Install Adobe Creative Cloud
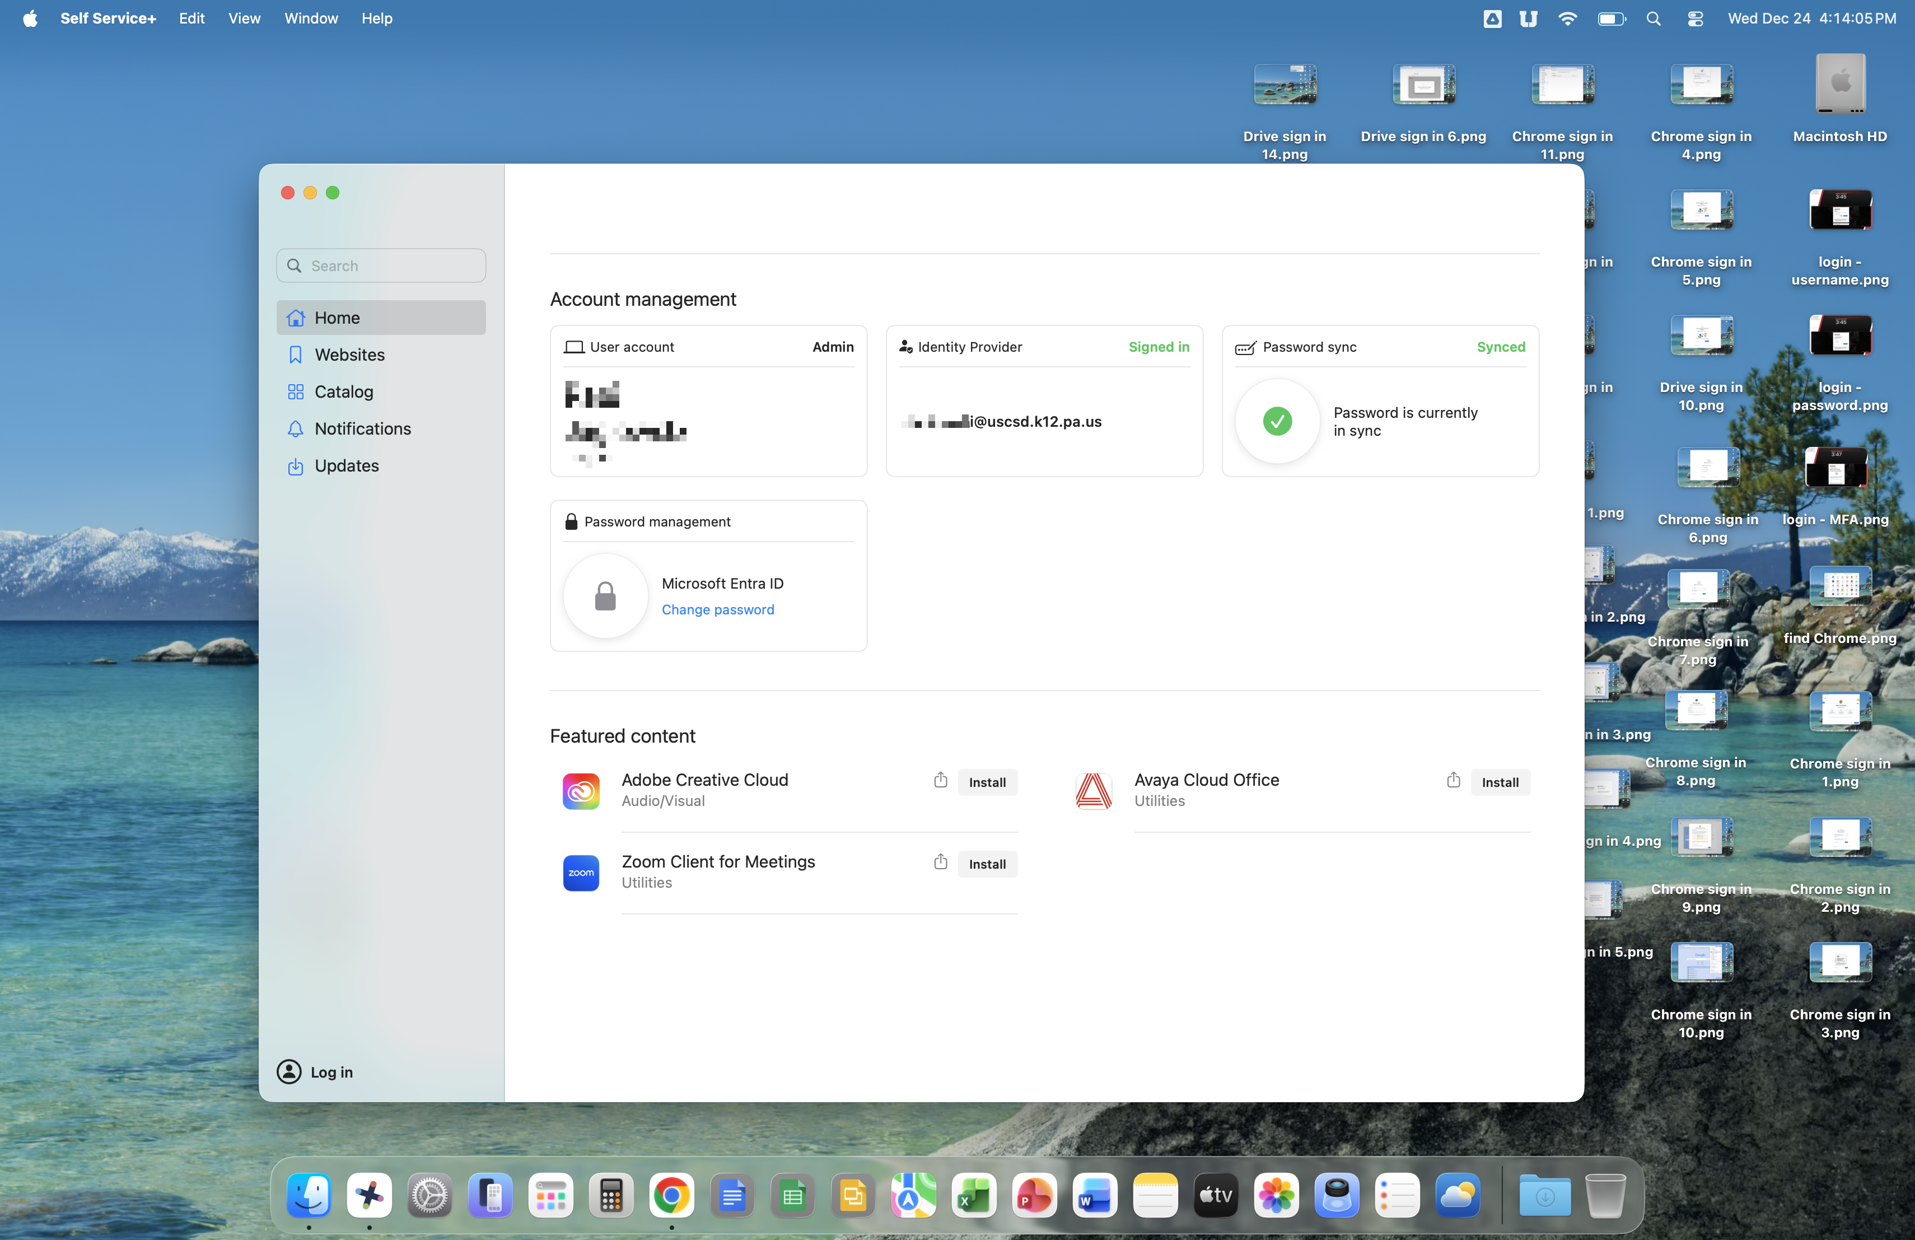Image resolution: width=1915 pixels, height=1240 pixels. pos(987,782)
